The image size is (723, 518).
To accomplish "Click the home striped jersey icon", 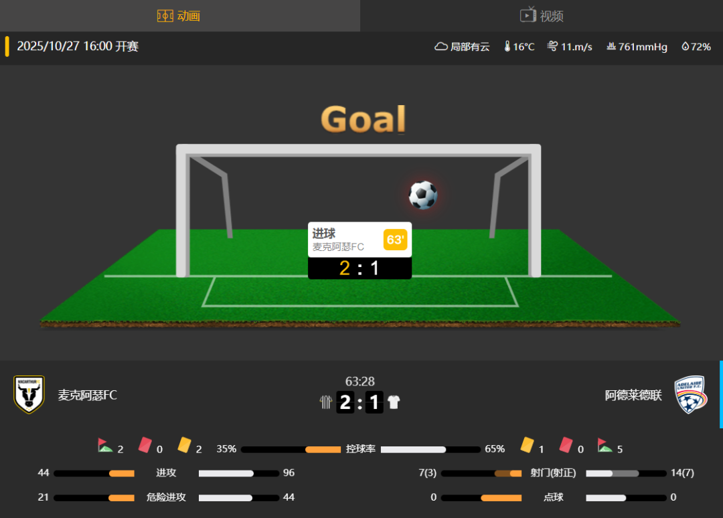I will 325,402.
